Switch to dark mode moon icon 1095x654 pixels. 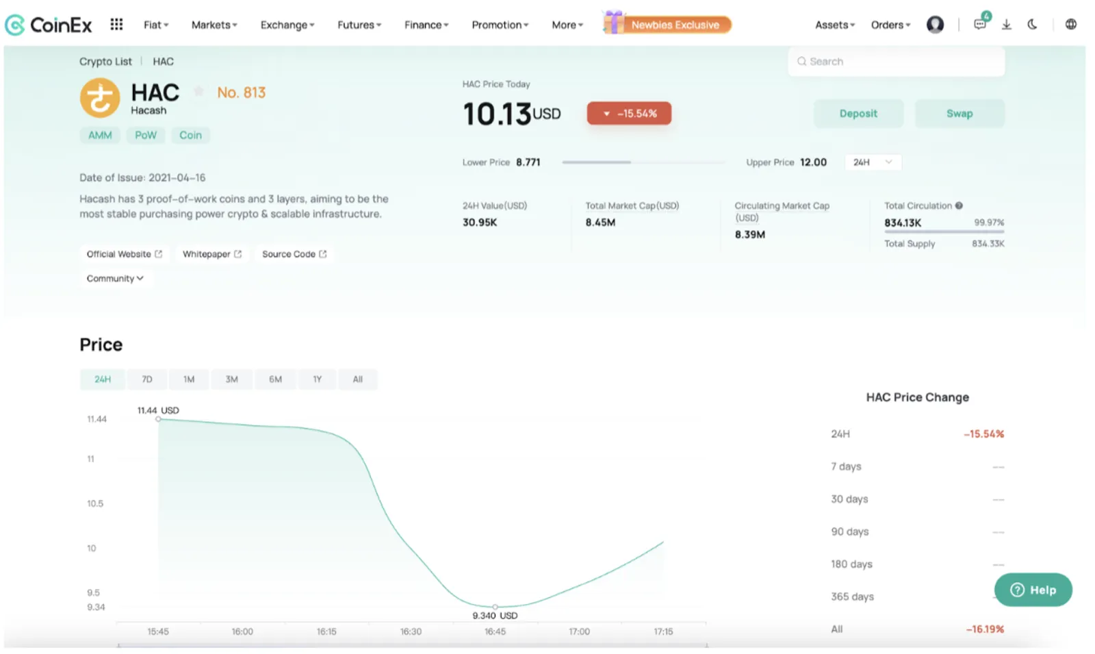pos(1032,25)
